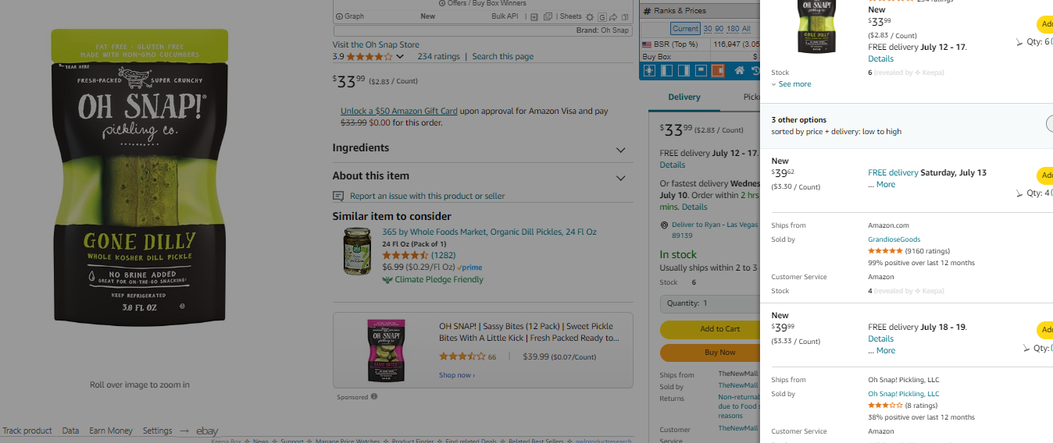Open Qty: 4 selector for $39.62 offer
Screen dimensions: 1053x443
tap(1039, 193)
